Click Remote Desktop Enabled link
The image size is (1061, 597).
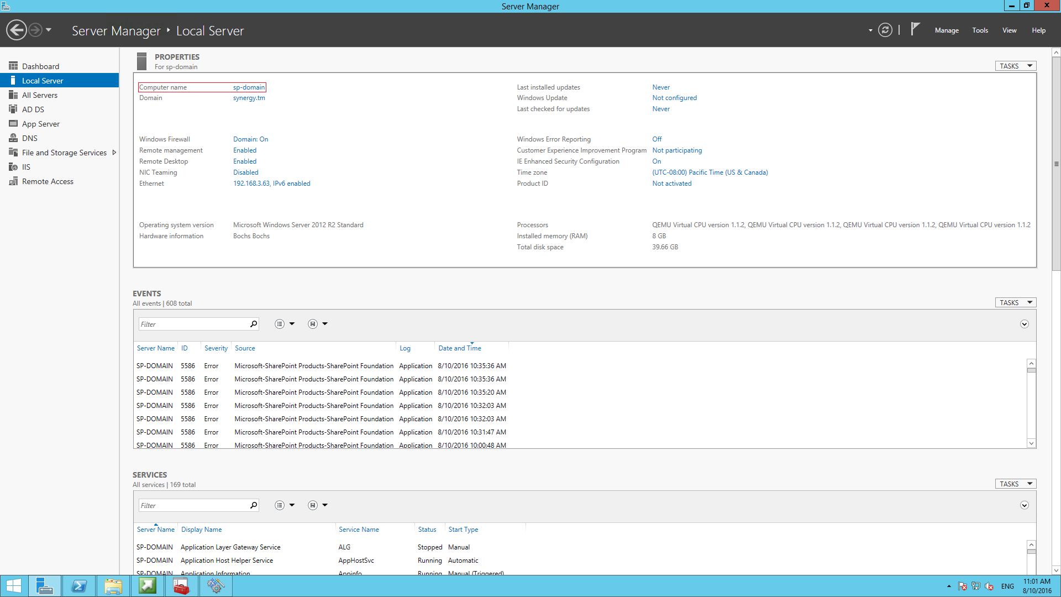tap(244, 161)
